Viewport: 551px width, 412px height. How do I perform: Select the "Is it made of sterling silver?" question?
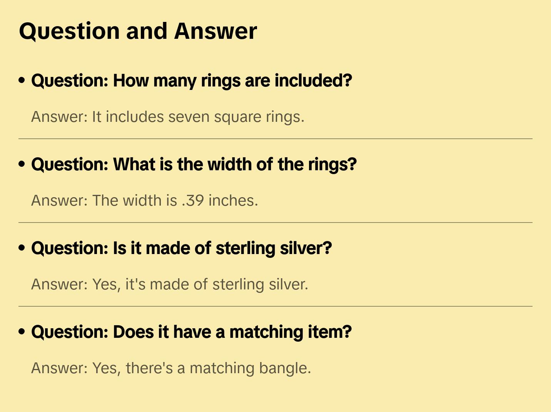tap(181, 248)
